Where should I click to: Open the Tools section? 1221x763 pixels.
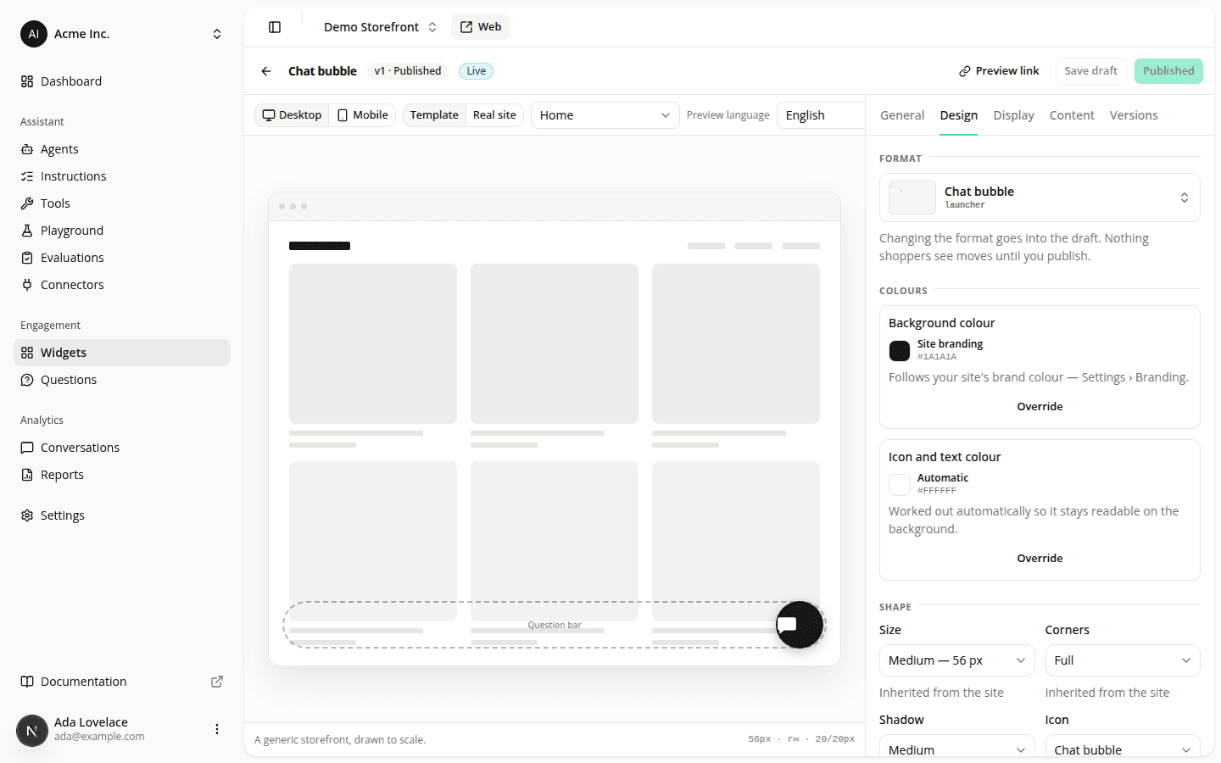pos(122,203)
